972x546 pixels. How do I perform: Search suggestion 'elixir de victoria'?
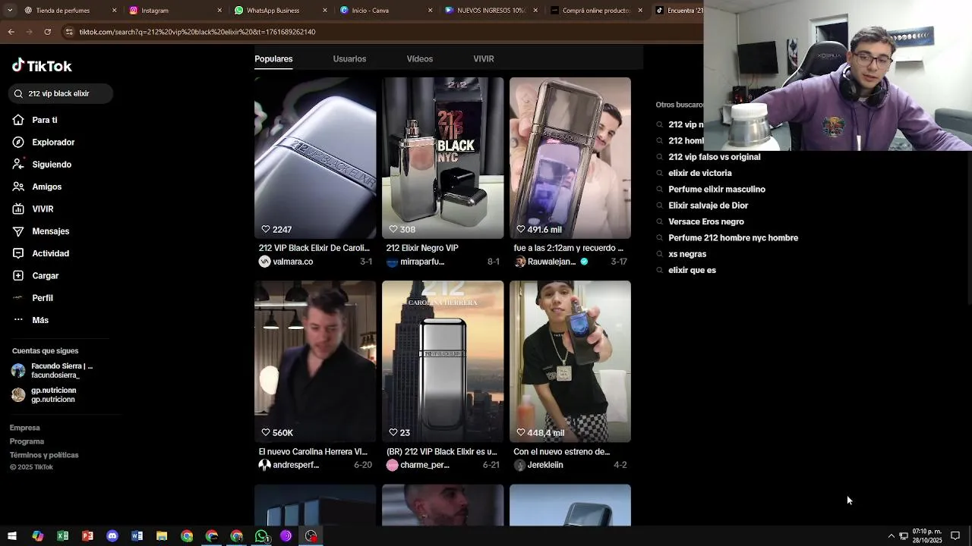[700, 173]
